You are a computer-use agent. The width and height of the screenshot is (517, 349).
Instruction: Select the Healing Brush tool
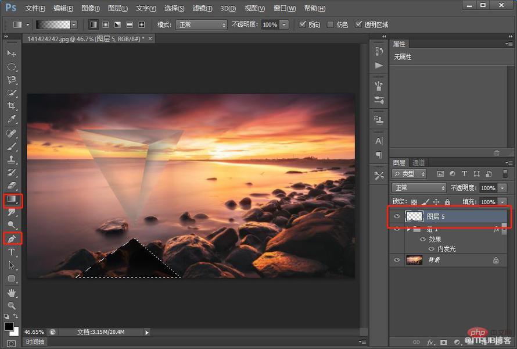[x=11, y=133]
